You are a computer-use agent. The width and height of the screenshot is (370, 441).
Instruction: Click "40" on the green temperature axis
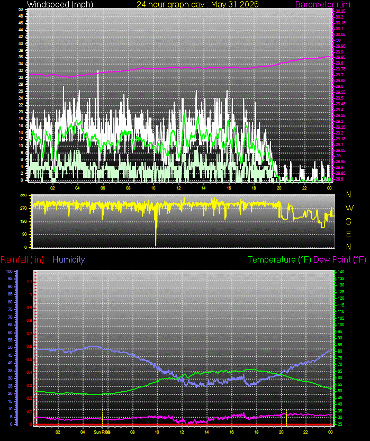pyautogui.click(x=340, y=404)
